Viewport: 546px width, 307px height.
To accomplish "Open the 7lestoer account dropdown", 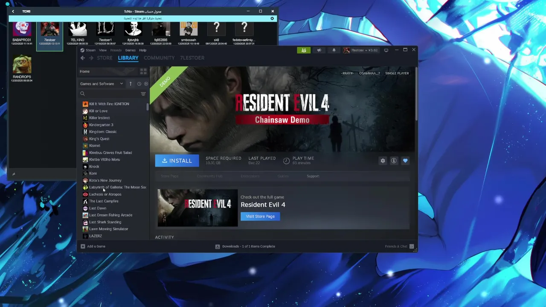I will 361,50.
